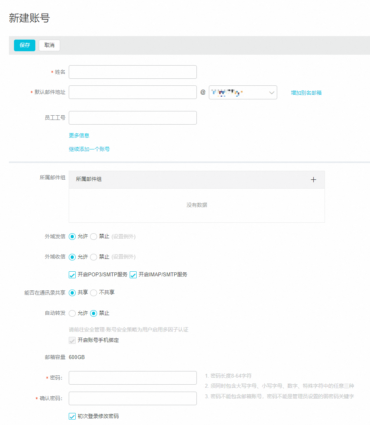Click 设置例外 next to 外域发信
370x425 pixels.
tap(123, 236)
